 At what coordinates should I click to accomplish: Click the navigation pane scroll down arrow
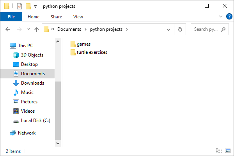tap(58, 144)
